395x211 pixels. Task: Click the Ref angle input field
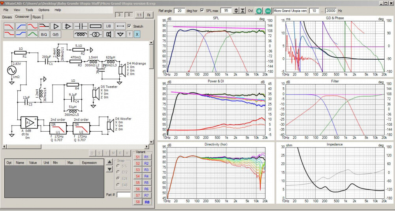(179, 10)
